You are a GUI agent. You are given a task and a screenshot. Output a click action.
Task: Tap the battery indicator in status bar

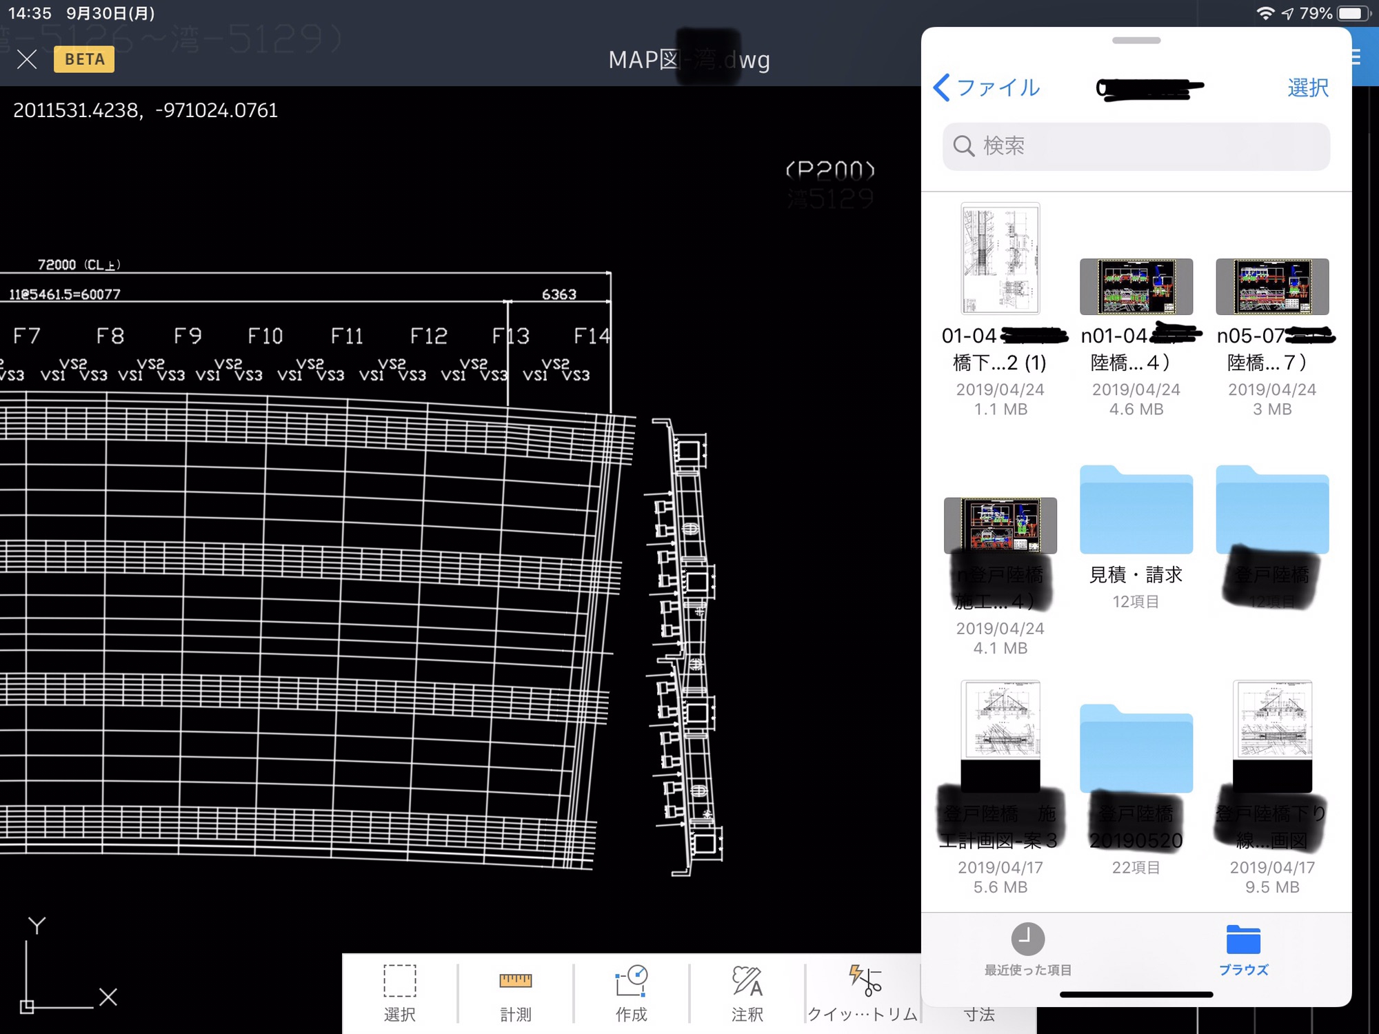(1352, 13)
